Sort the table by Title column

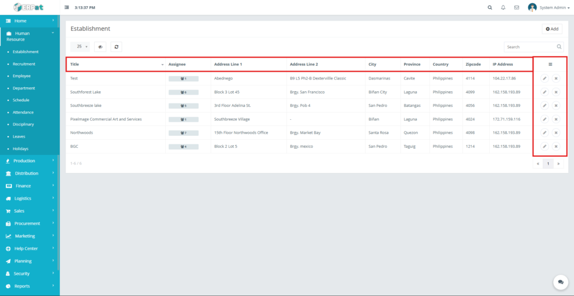point(115,64)
